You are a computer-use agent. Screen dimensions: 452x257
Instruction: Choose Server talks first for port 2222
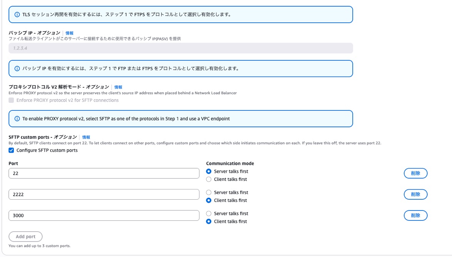pos(209,192)
